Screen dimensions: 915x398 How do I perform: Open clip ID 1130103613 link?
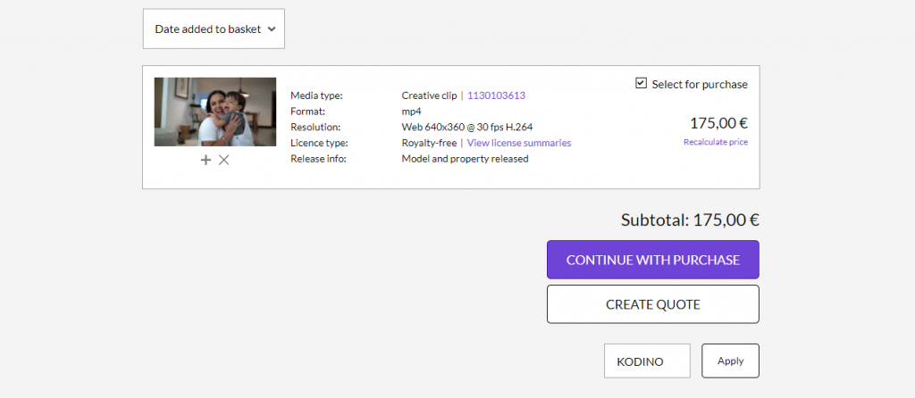(x=496, y=95)
